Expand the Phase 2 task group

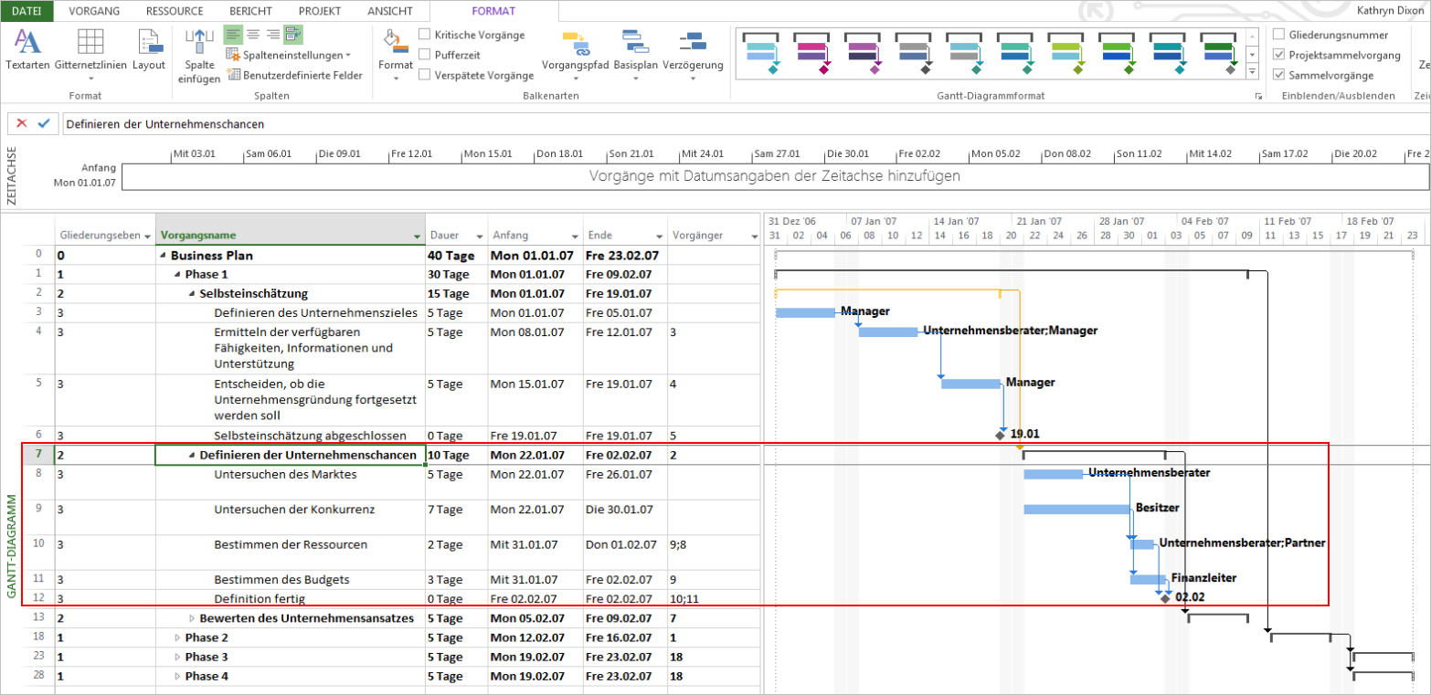[x=178, y=637]
